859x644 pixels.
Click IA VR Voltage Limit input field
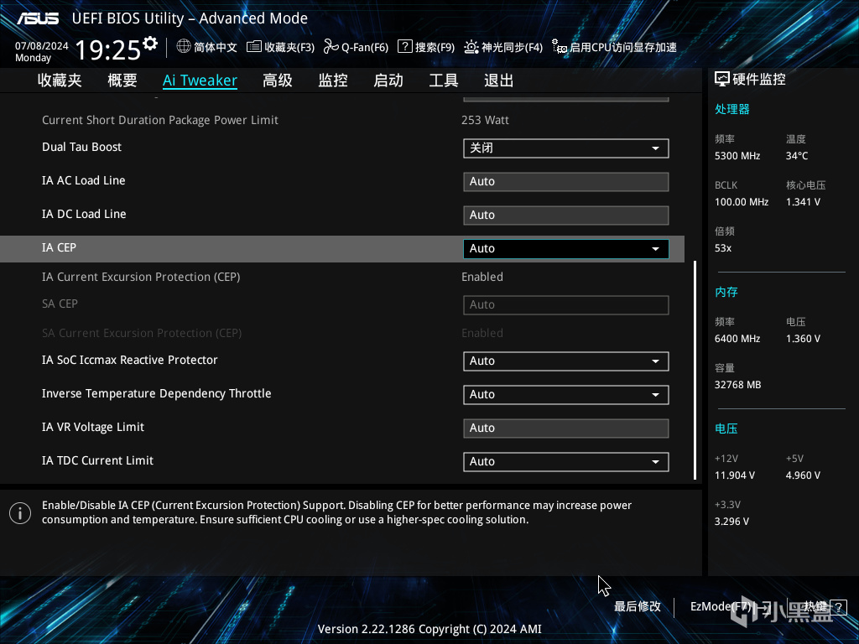point(566,428)
